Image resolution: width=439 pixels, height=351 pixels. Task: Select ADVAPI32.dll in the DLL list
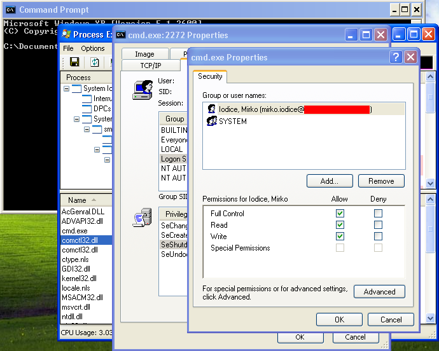click(82, 221)
